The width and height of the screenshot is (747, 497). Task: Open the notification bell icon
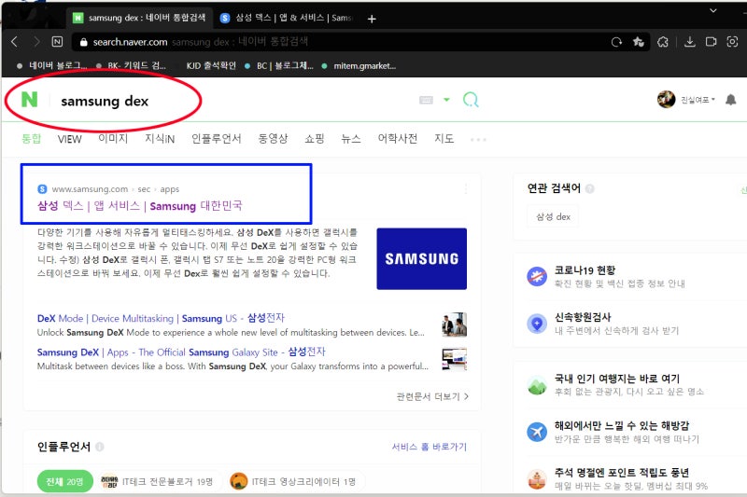[x=730, y=100]
